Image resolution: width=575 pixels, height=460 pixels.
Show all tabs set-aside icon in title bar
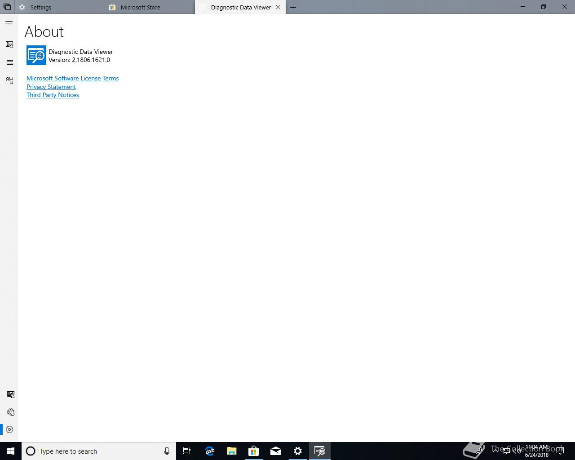[x=7, y=7]
